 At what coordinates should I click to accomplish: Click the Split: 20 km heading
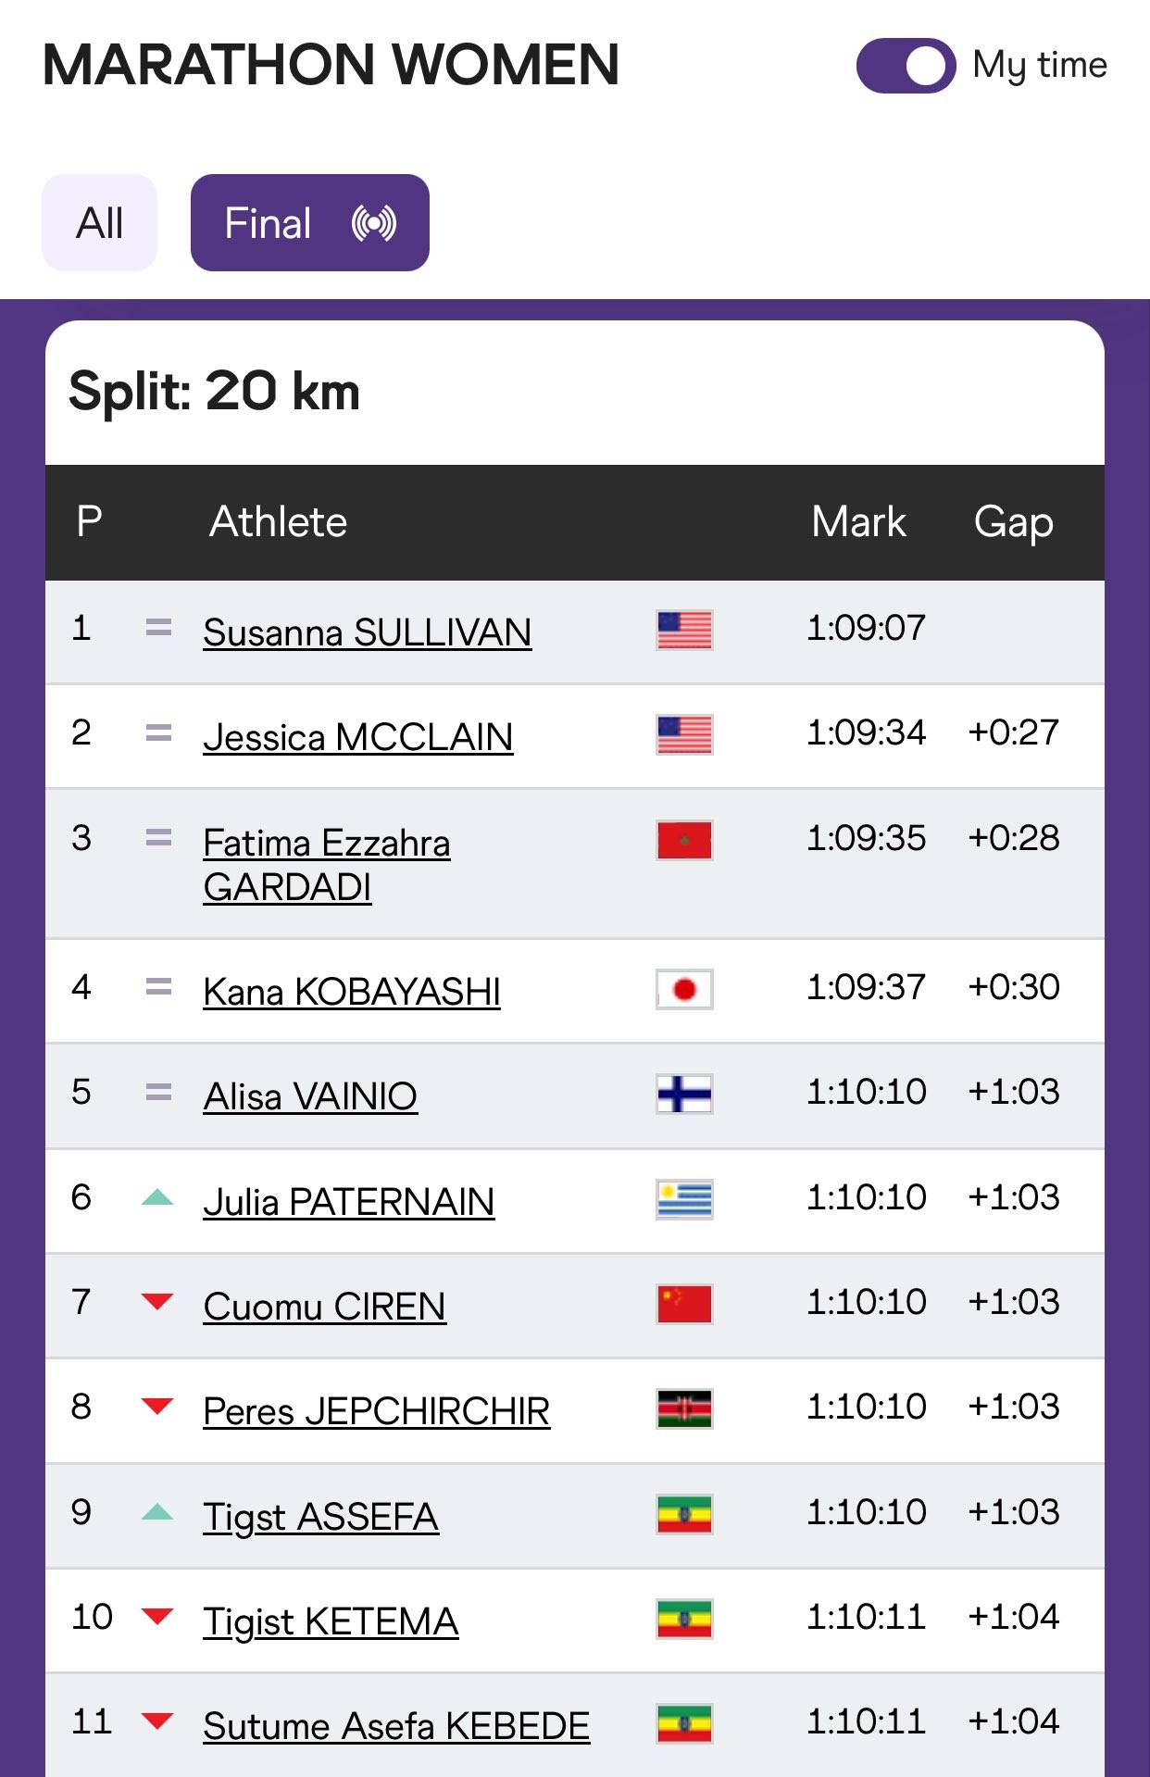(214, 392)
